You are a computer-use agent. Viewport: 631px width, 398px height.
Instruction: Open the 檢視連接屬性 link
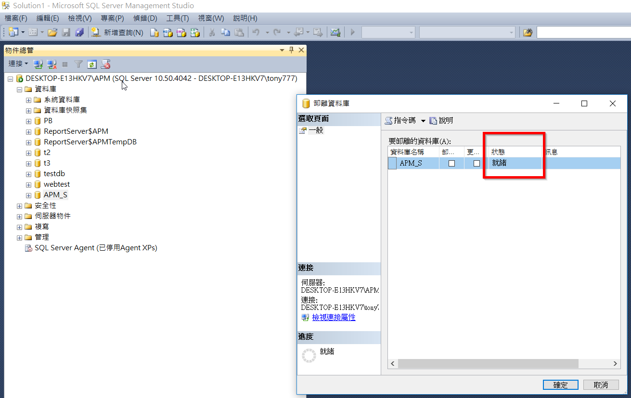334,318
